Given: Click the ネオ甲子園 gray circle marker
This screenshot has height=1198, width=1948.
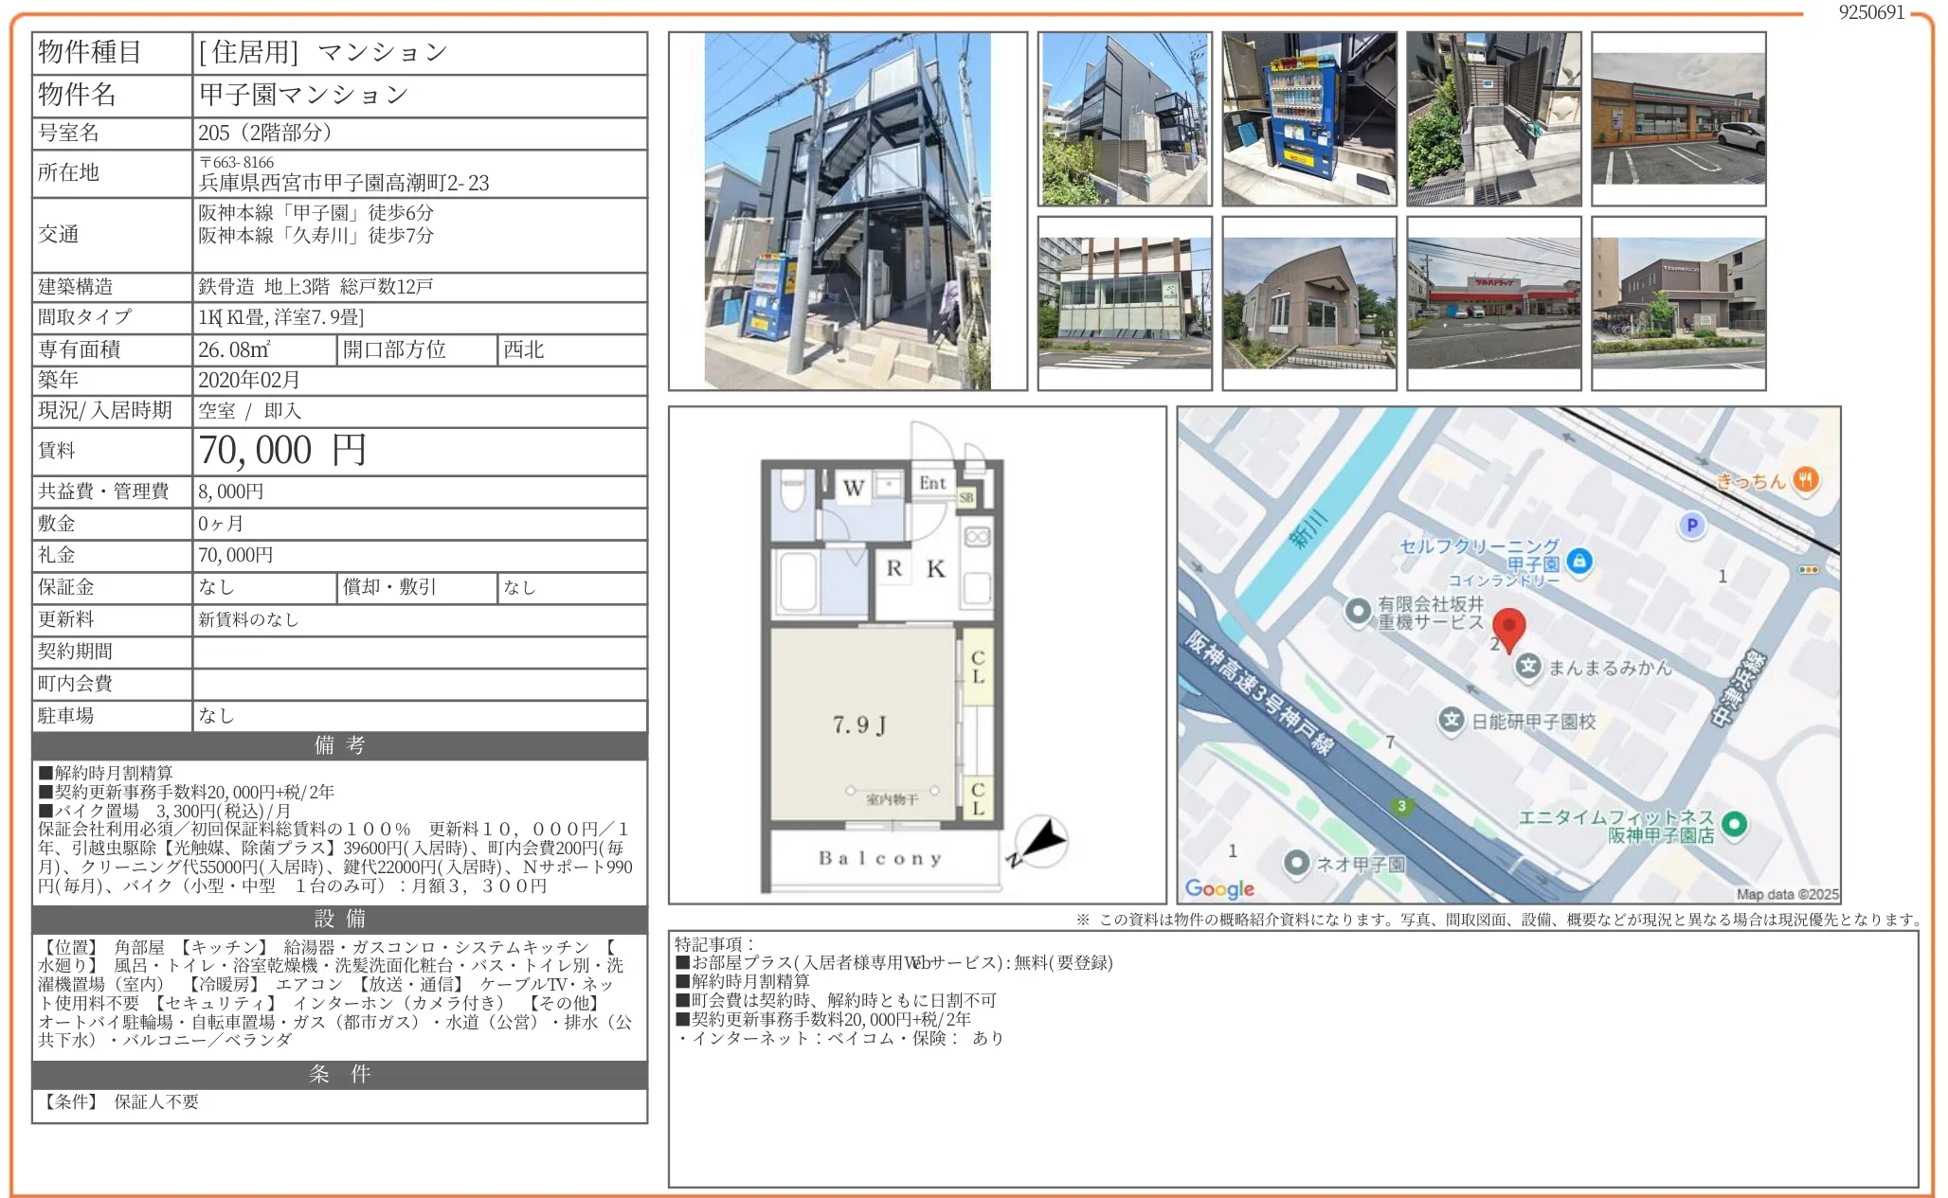Looking at the screenshot, I should pos(1296,864).
